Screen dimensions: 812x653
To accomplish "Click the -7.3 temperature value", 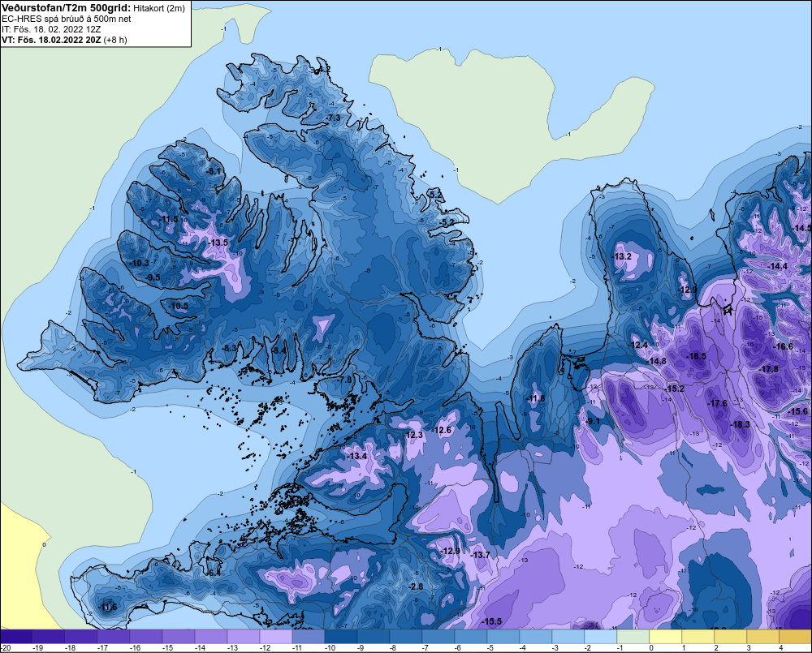I will (x=333, y=118).
